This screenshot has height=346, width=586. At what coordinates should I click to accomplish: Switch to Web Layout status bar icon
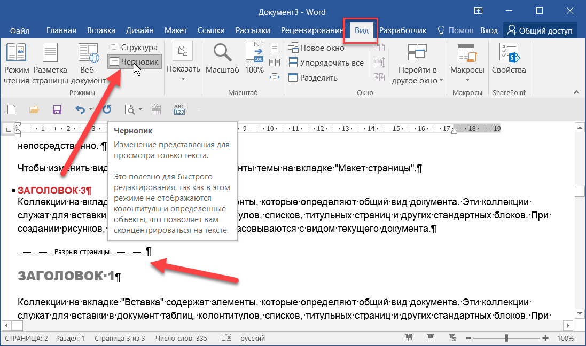point(452,338)
